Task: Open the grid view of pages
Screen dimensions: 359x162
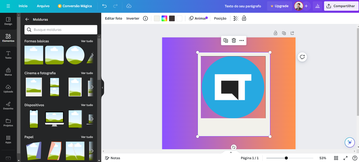Action: [x=336, y=158]
